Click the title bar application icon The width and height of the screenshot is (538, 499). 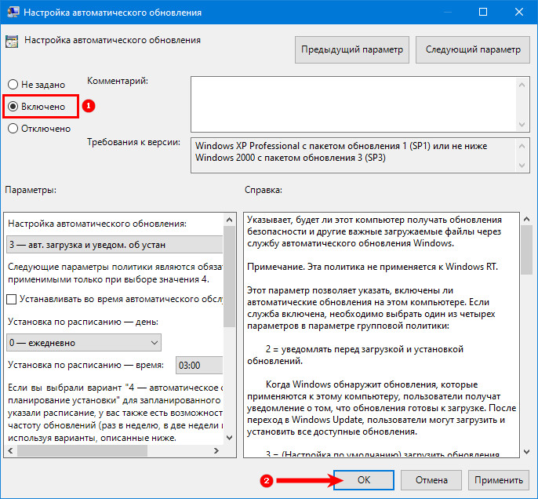click(13, 12)
